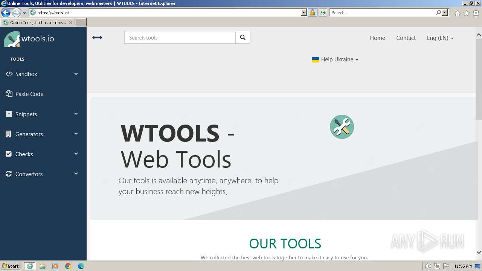Open IE search provider dropdown arrow
The height and width of the screenshot is (271, 482).
coord(445,12)
